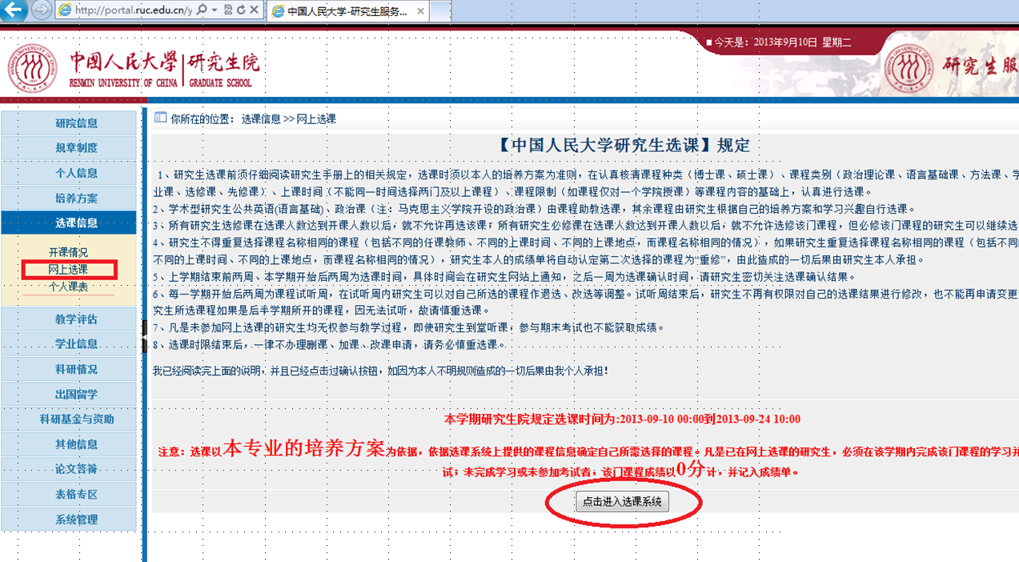Open the 个人信息 sidebar menu
This screenshot has width=1019, height=562.
69,173
